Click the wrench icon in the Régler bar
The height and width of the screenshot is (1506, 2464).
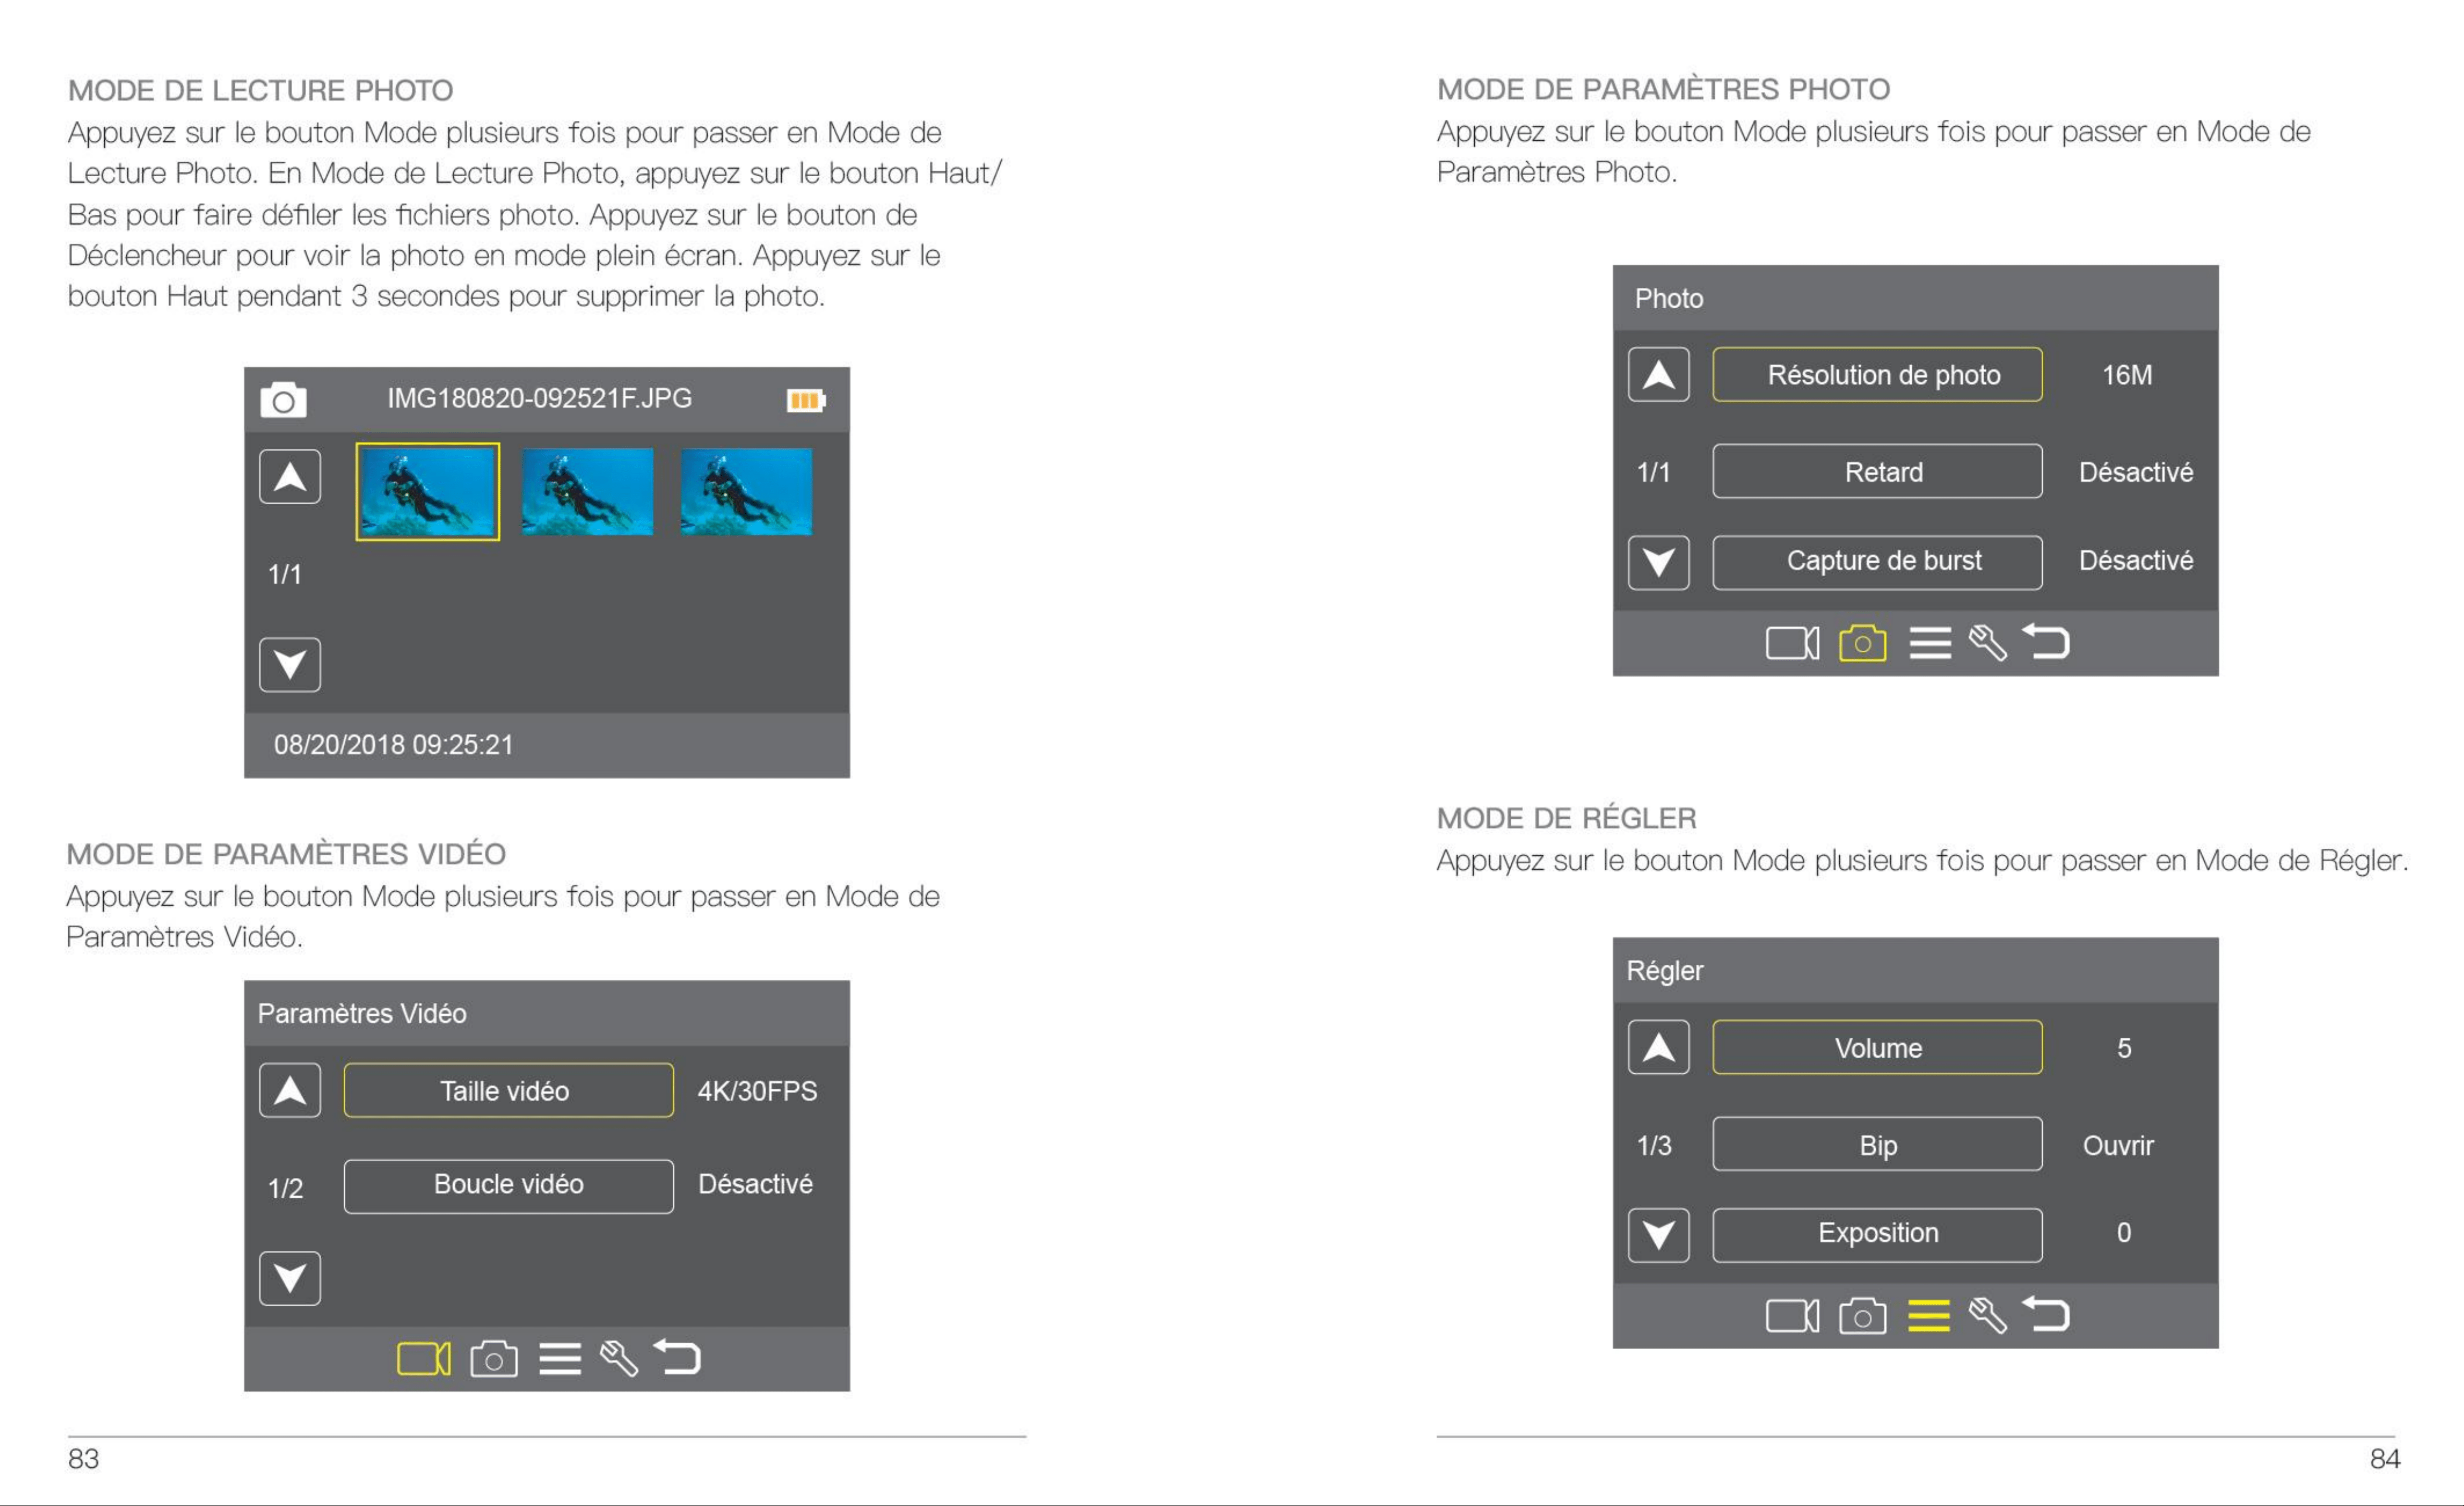coord(1988,1316)
